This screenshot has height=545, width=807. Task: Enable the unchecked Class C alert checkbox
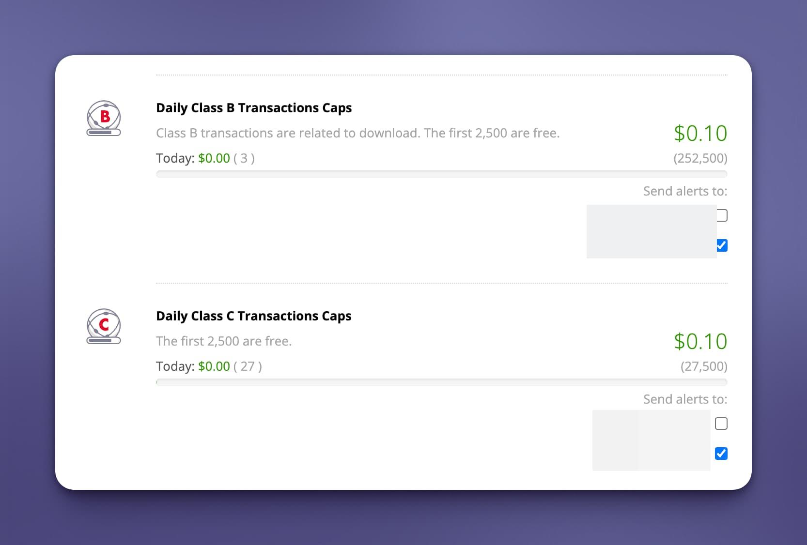721,424
